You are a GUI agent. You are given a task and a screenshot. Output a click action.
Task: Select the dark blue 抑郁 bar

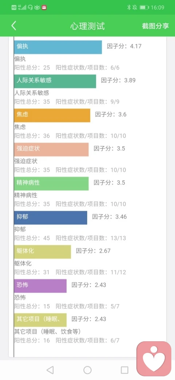[51, 218]
